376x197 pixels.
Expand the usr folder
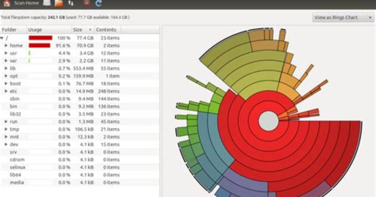point(6,53)
